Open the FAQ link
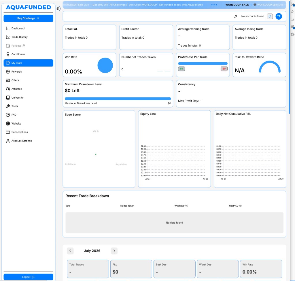Viewport: 295px width, 281px height. click(28, 115)
